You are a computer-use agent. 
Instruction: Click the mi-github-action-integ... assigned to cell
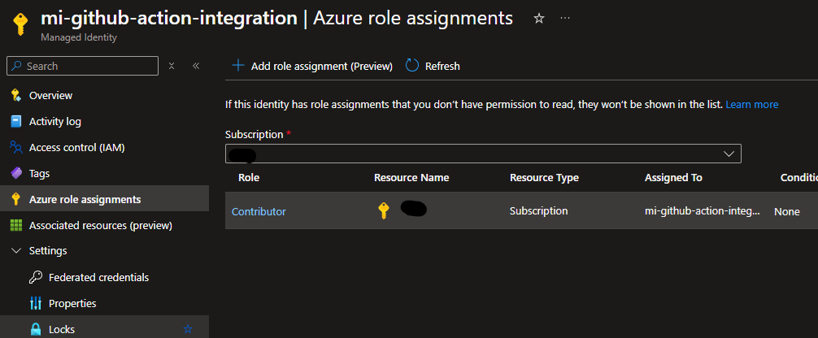pyautogui.click(x=703, y=211)
